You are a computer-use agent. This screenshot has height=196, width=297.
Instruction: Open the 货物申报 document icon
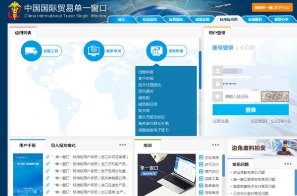[x=156, y=51]
